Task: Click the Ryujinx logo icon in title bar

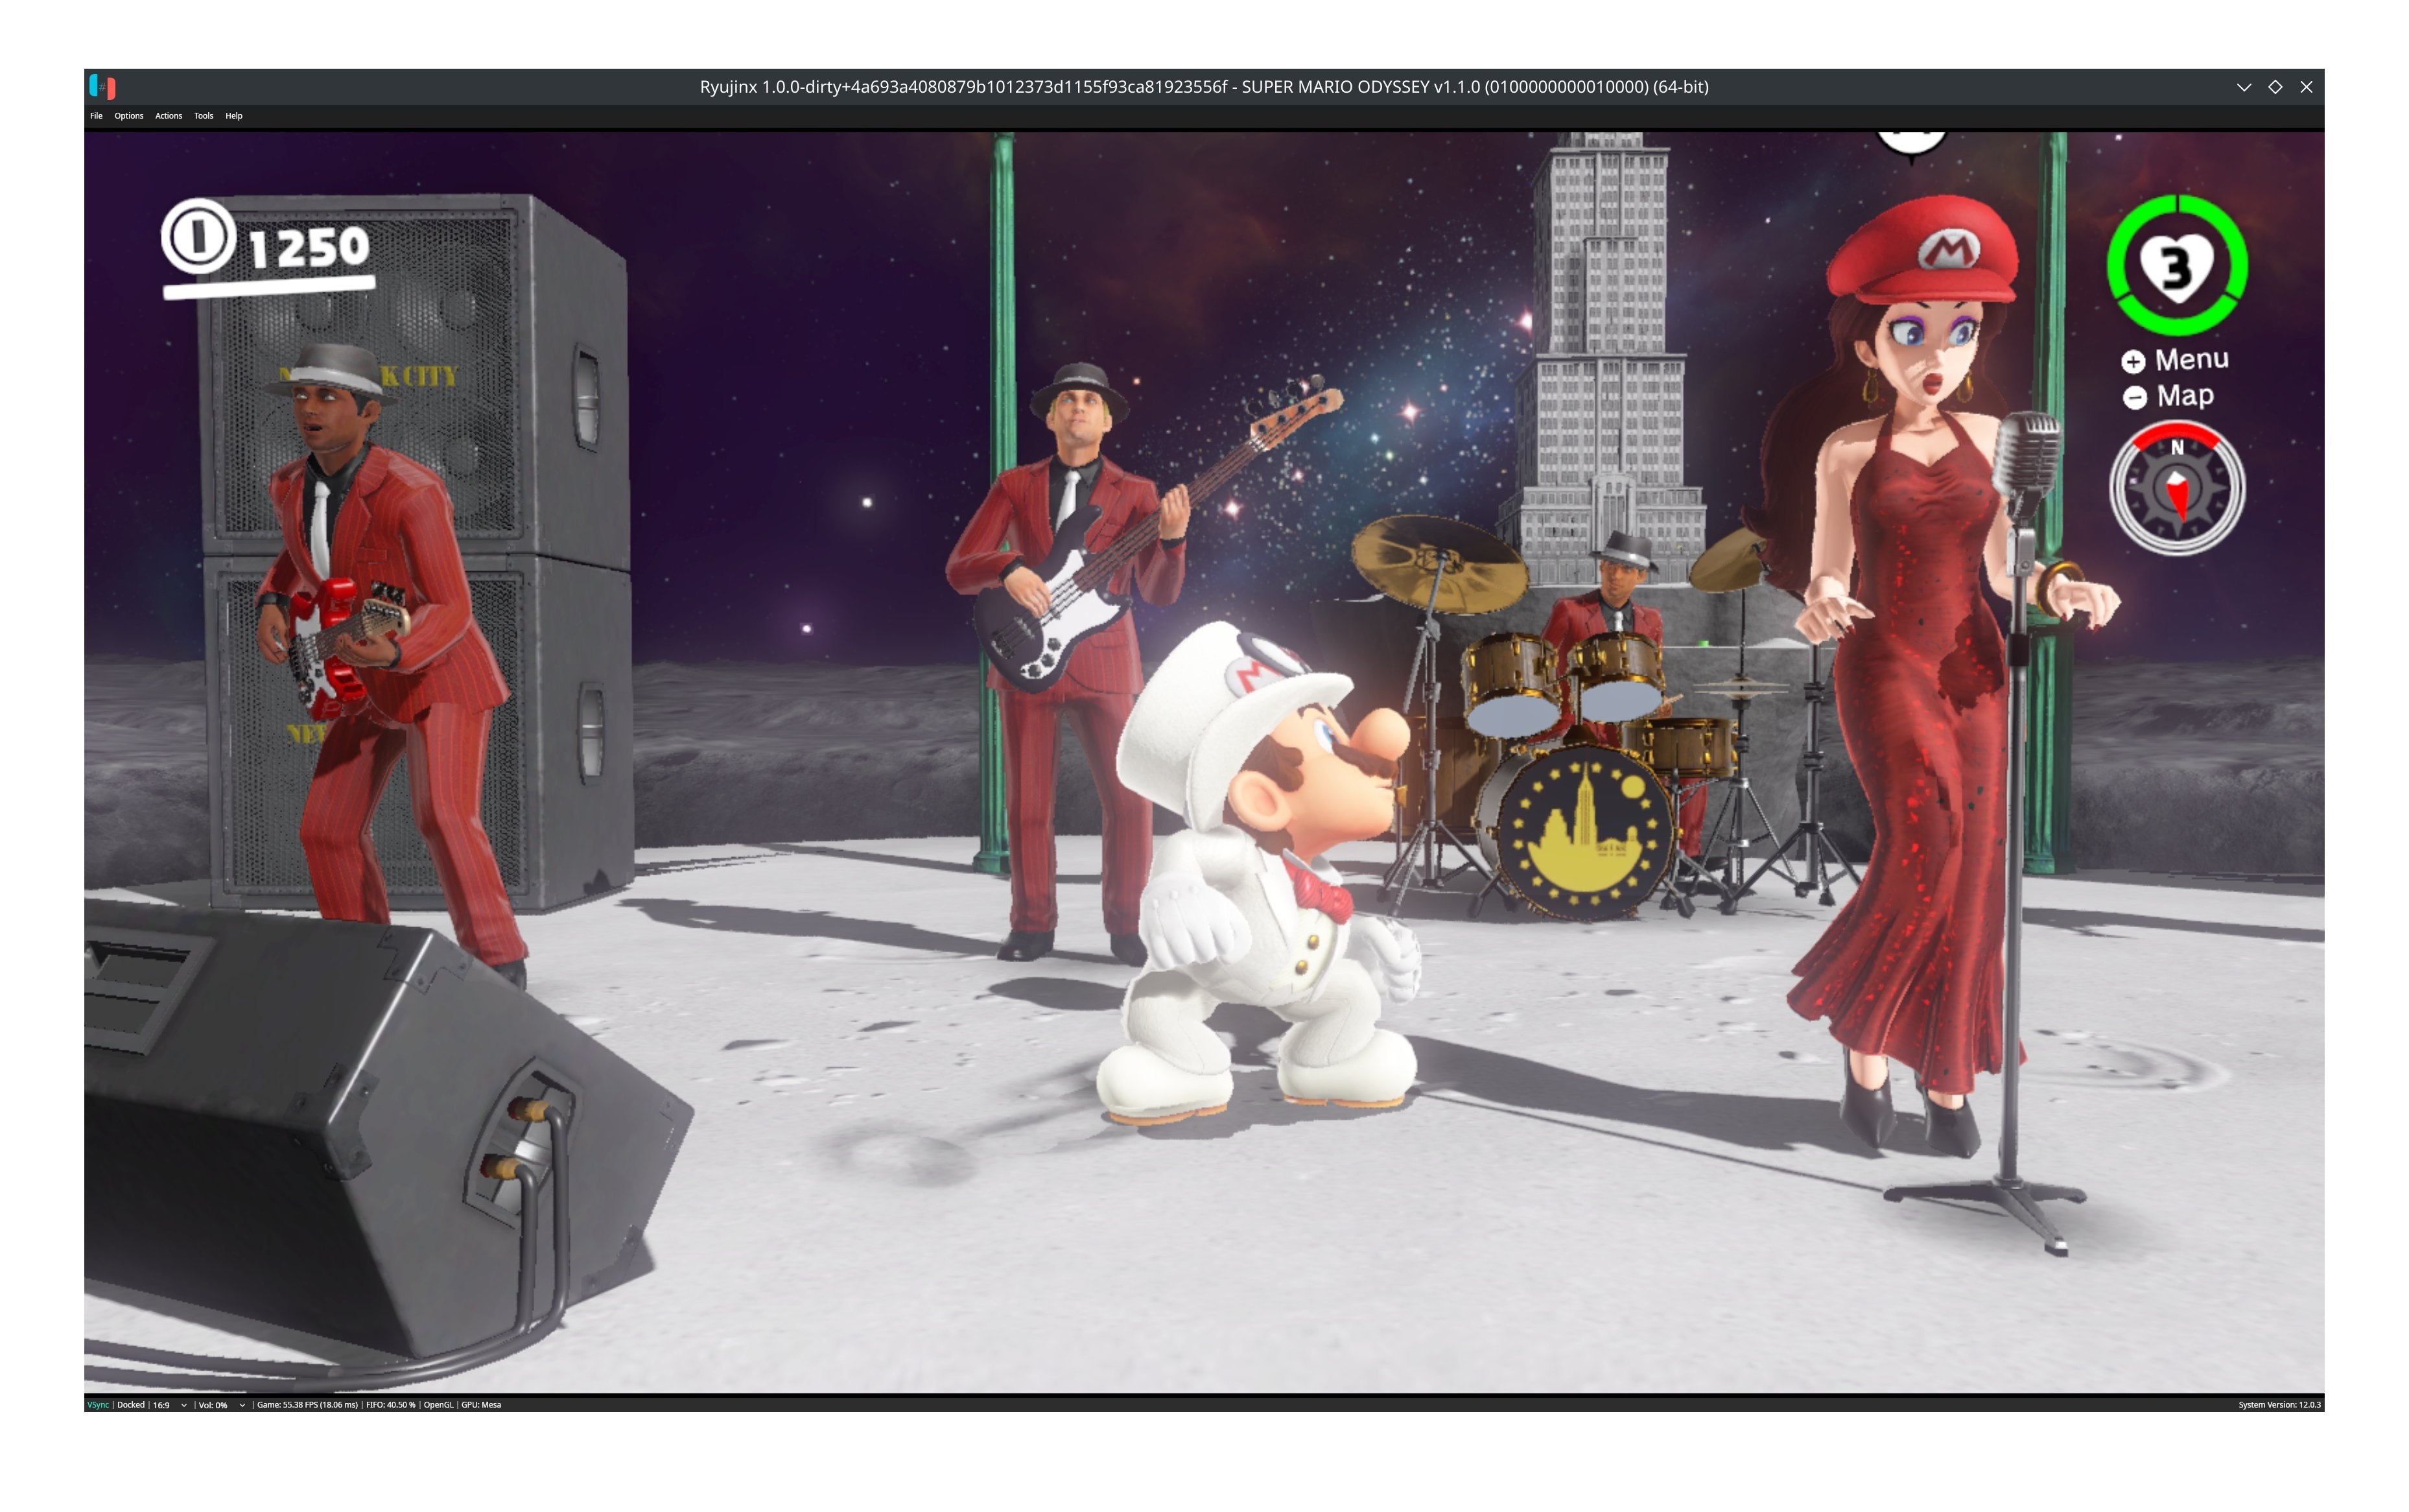Action: (x=103, y=87)
